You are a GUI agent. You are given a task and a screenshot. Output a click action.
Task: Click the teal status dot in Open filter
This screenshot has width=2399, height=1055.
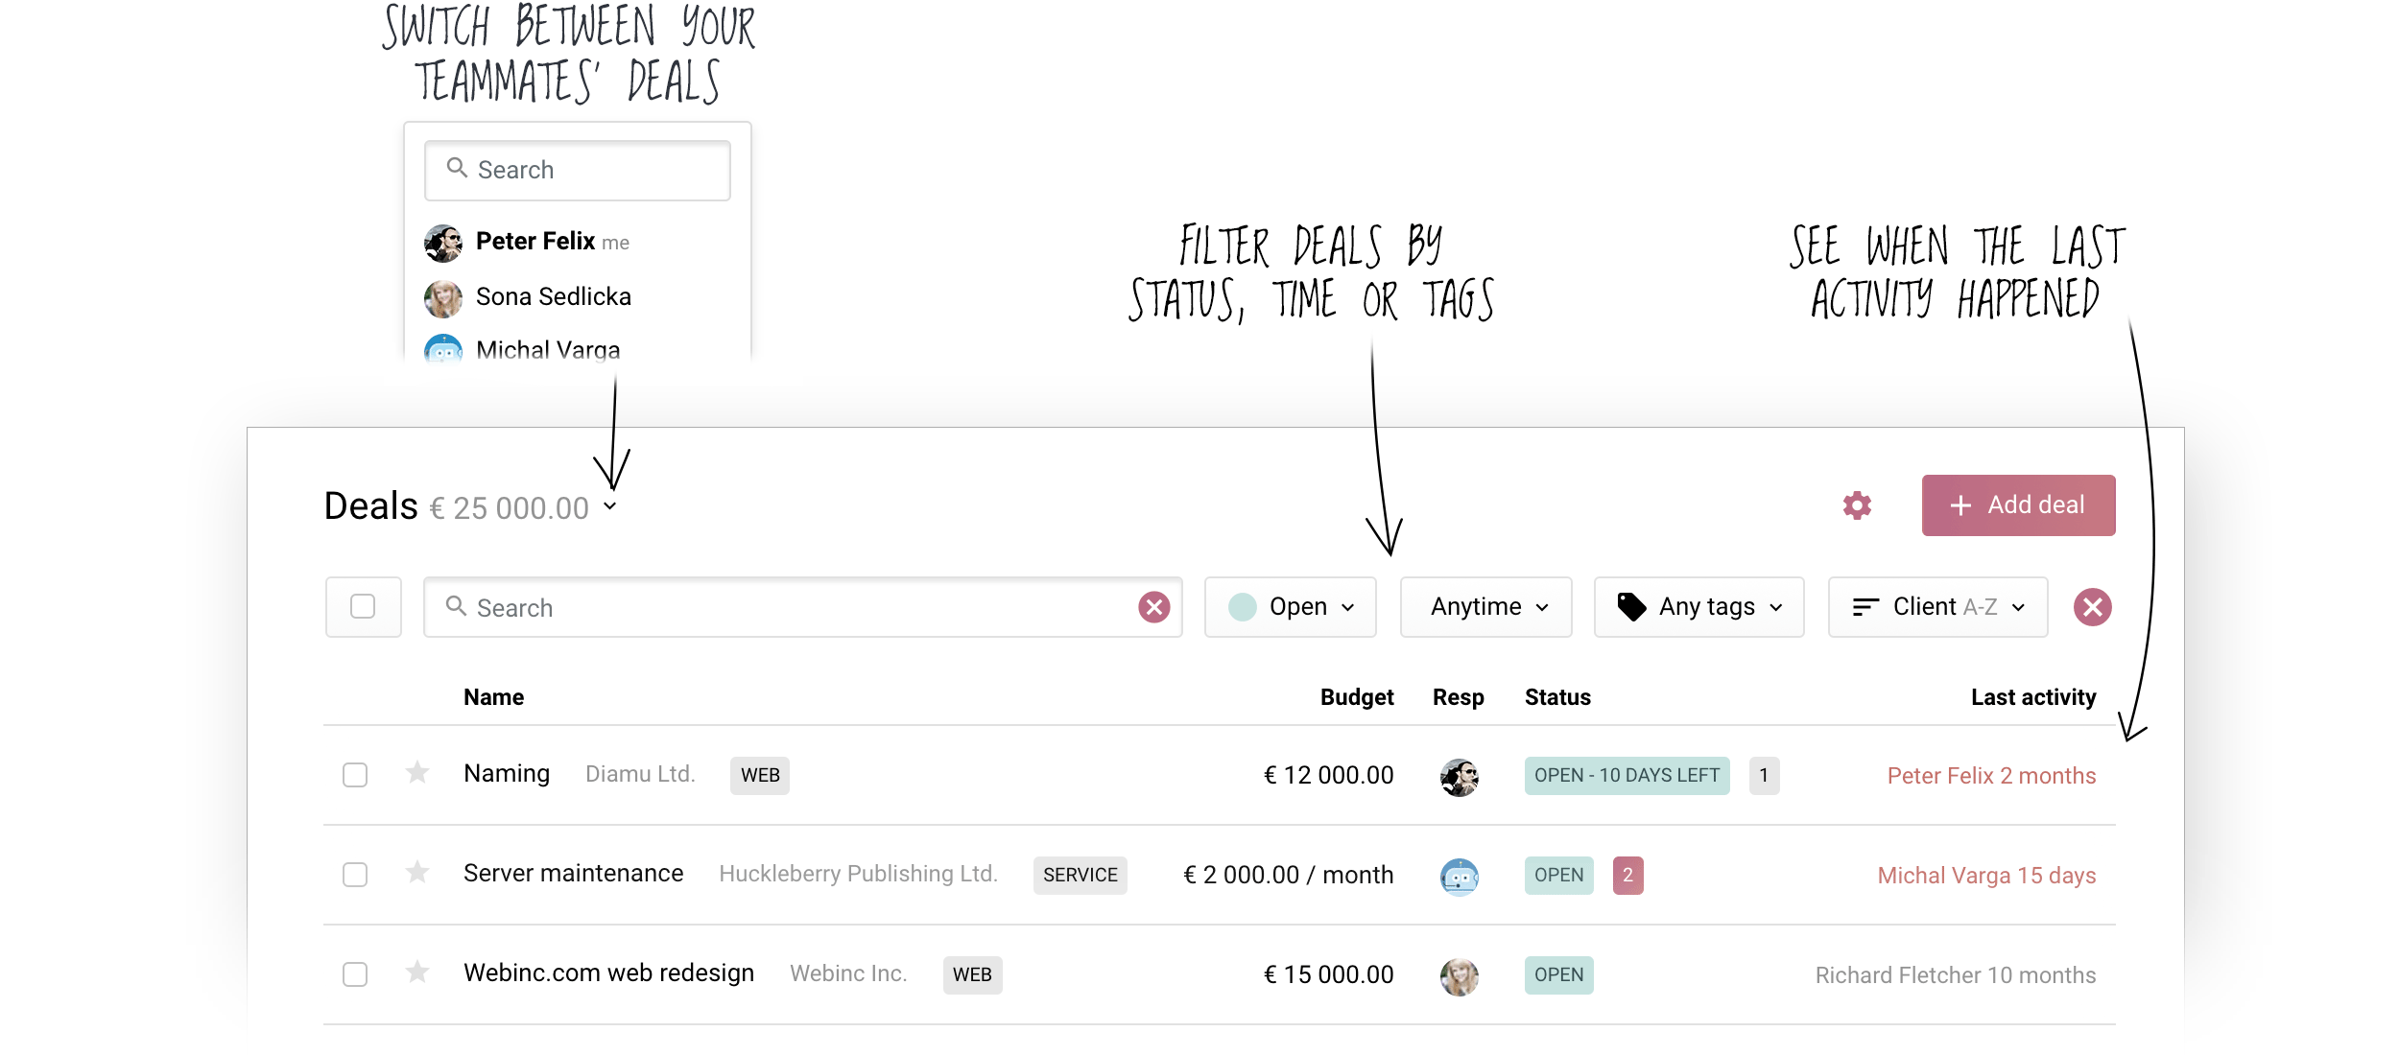[1243, 607]
